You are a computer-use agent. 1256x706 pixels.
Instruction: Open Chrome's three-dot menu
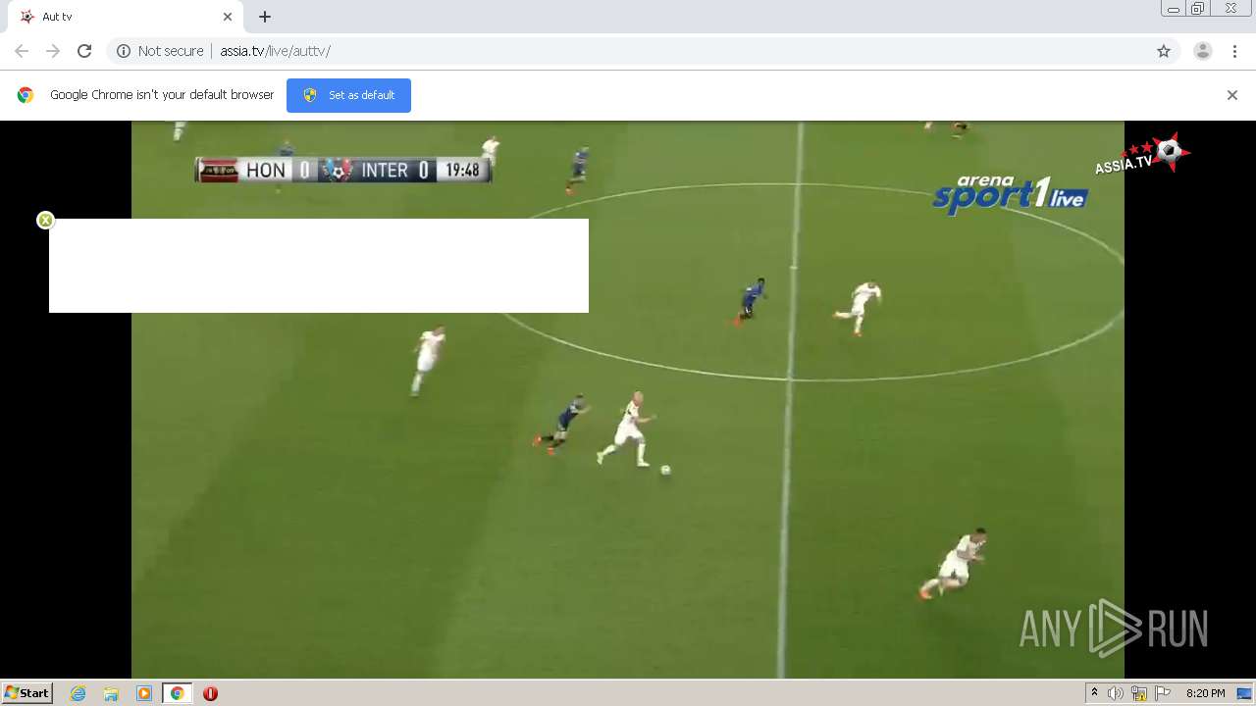1234,51
